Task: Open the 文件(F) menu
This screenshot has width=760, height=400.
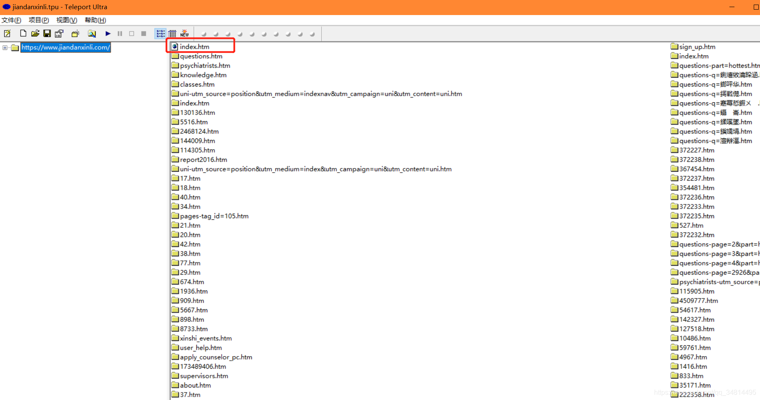Action: point(11,20)
